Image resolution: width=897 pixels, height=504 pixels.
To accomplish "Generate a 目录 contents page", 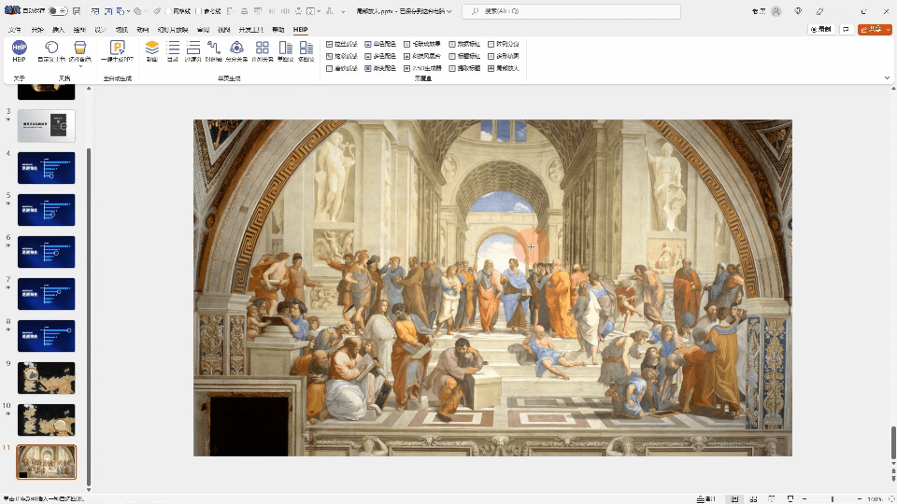I will click(x=173, y=50).
